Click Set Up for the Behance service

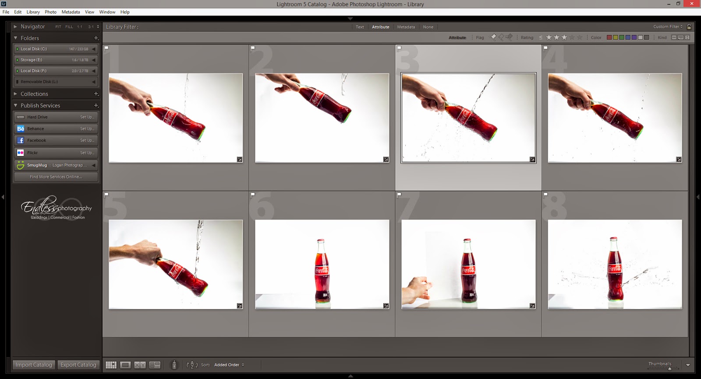pos(87,129)
